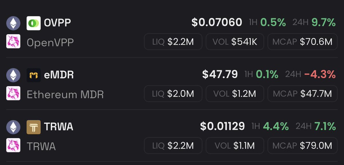Click the TRWA gold T token logo

click(34, 127)
